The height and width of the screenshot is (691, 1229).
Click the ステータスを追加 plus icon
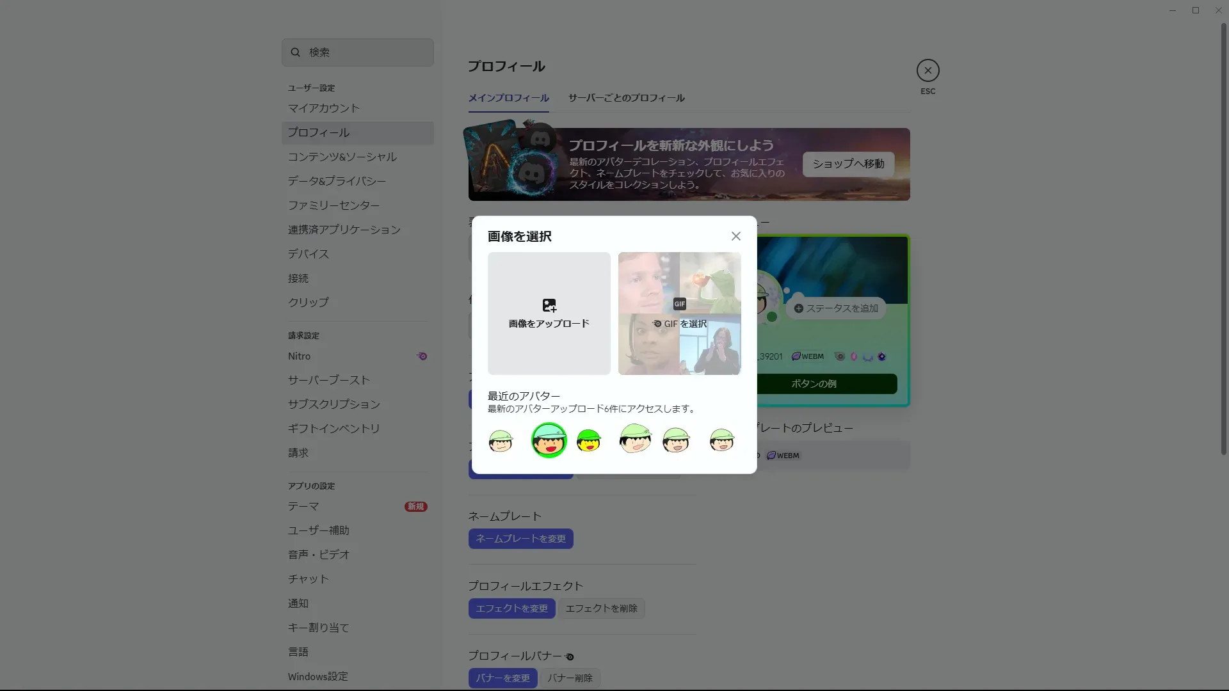click(x=798, y=308)
